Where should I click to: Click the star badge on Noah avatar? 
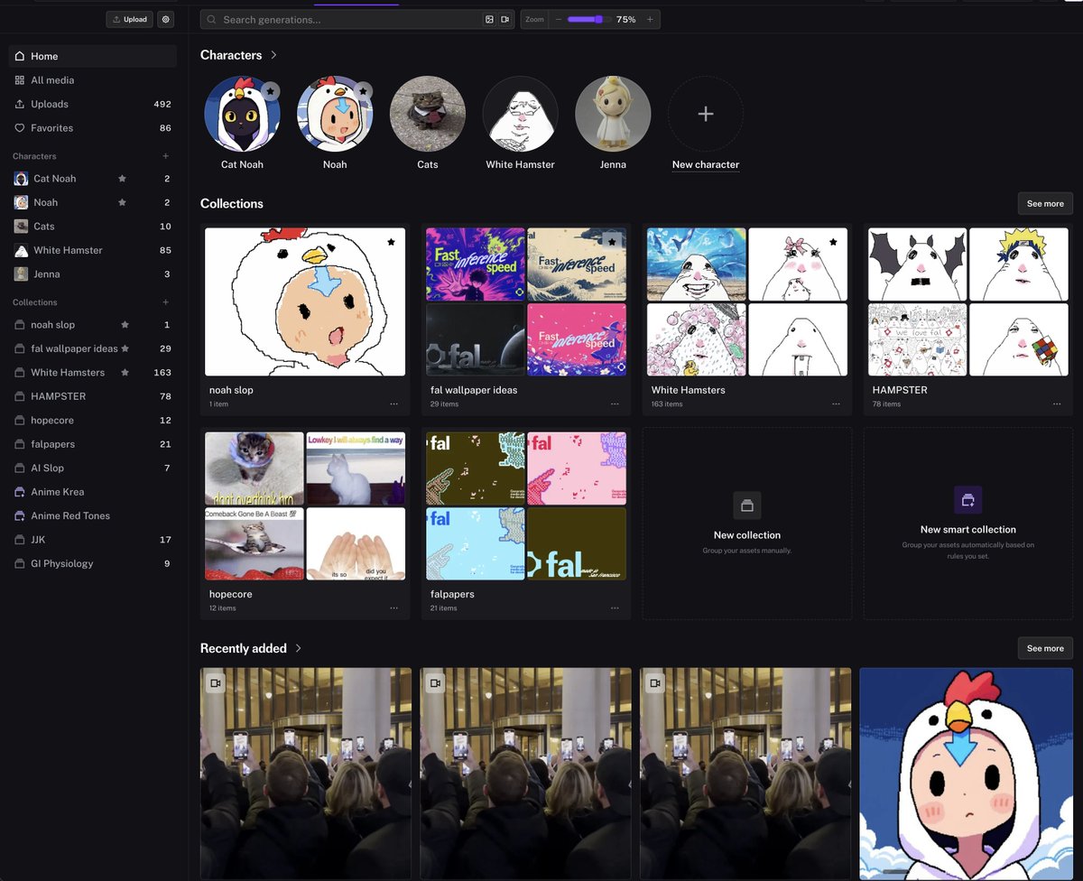[363, 91]
